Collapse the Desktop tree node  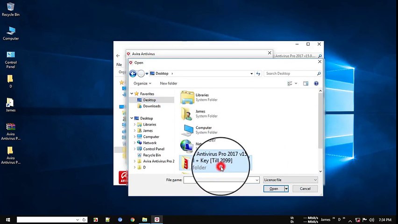click(132, 118)
